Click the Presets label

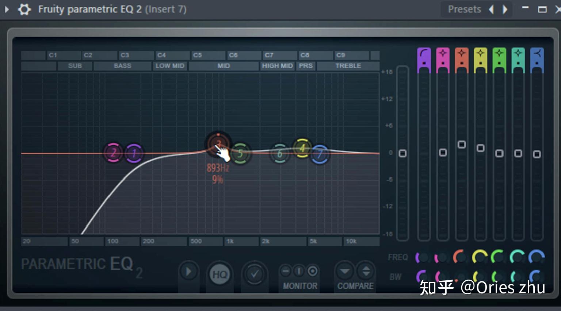pyautogui.click(x=465, y=9)
